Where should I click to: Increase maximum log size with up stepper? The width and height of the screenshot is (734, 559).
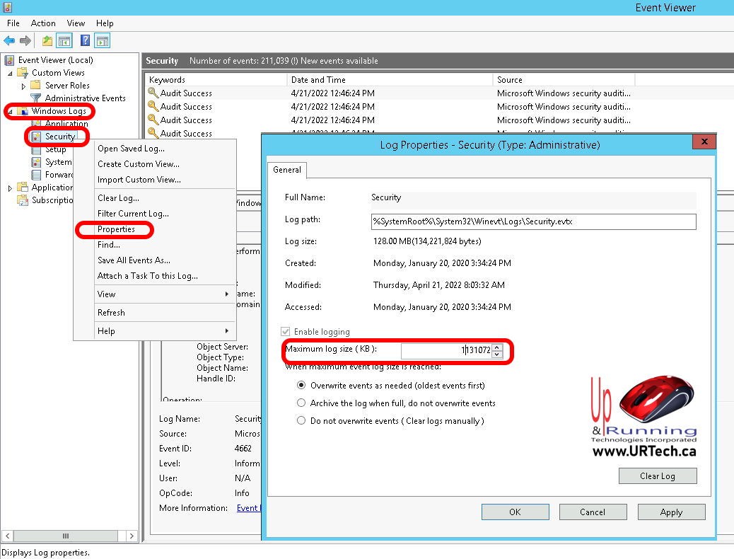coord(497,347)
